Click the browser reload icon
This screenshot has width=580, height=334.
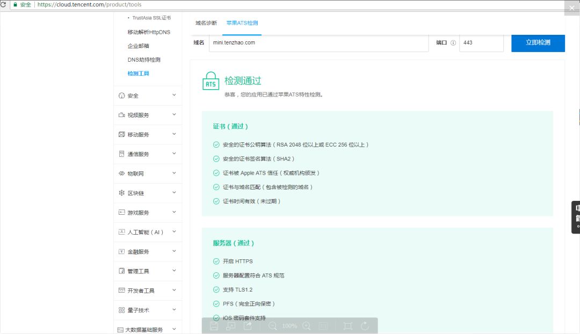click(x=3, y=4)
